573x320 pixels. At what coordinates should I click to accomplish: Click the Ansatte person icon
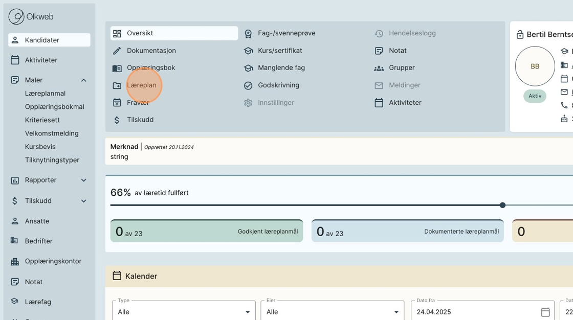pyautogui.click(x=15, y=221)
